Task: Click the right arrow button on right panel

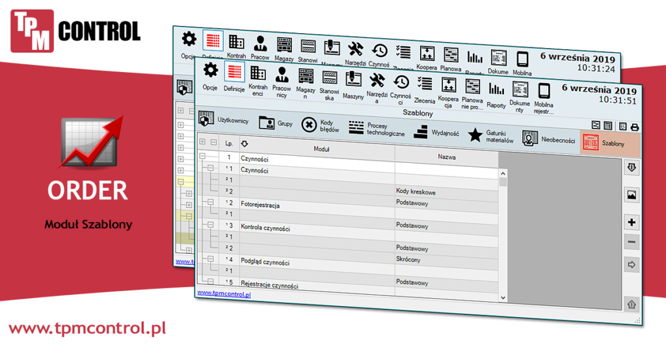Action: (632, 265)
